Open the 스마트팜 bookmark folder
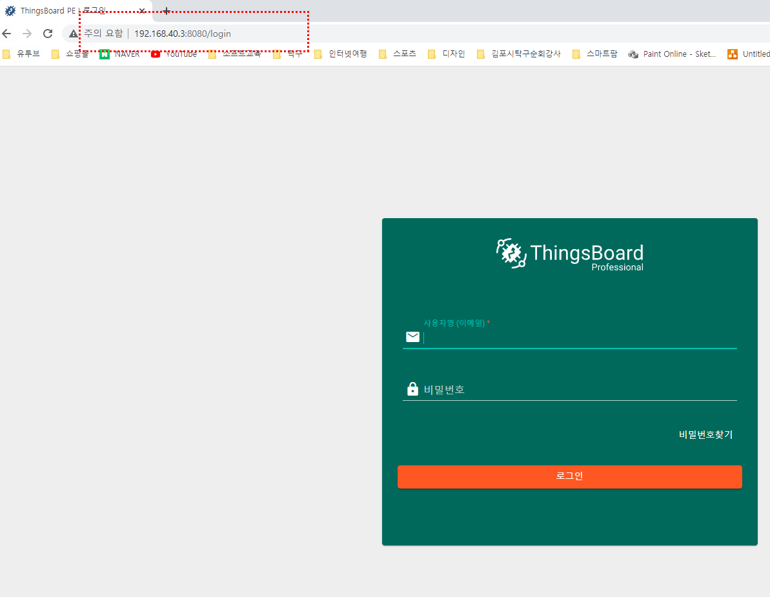This screenshot has height=597, width=770. [x=594, y=54]
